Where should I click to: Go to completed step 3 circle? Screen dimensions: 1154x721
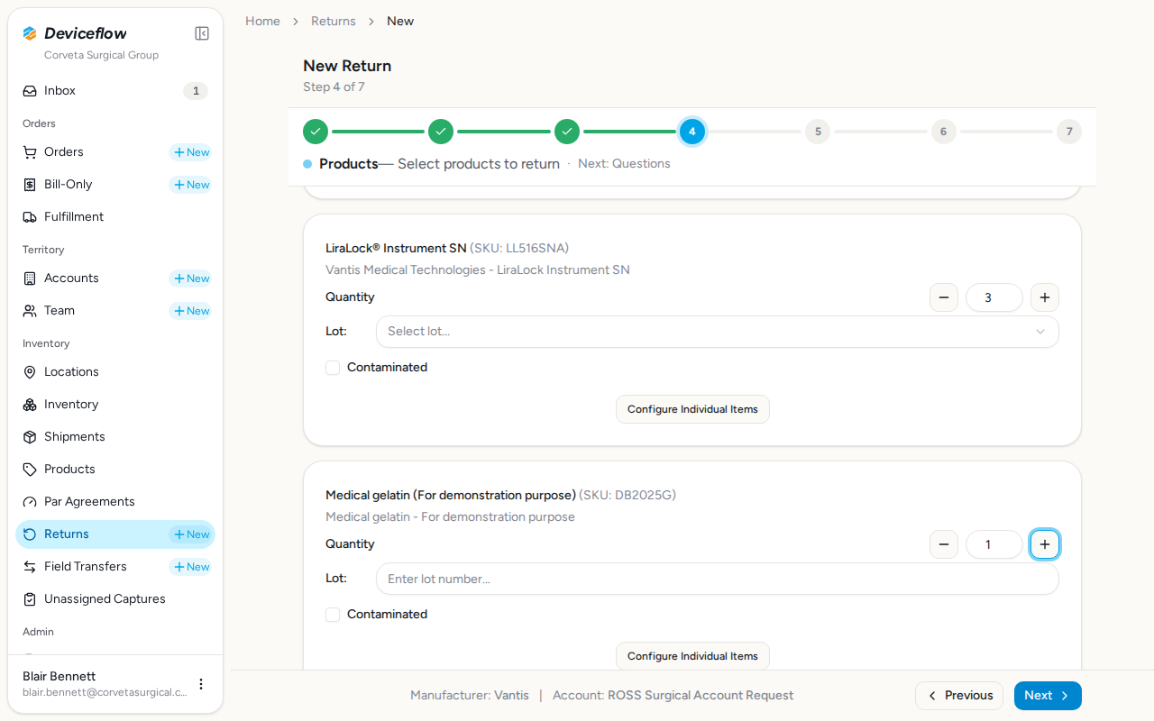coord(567,132)
